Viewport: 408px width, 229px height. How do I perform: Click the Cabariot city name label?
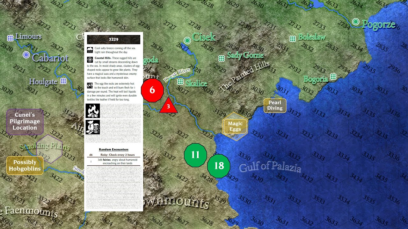click(50, 58)
